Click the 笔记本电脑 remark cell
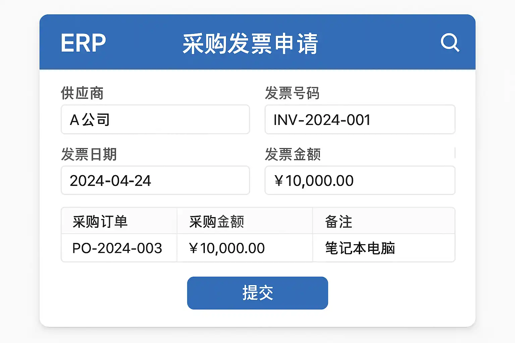This screenshot has height=343, width=515. (360, 248)
